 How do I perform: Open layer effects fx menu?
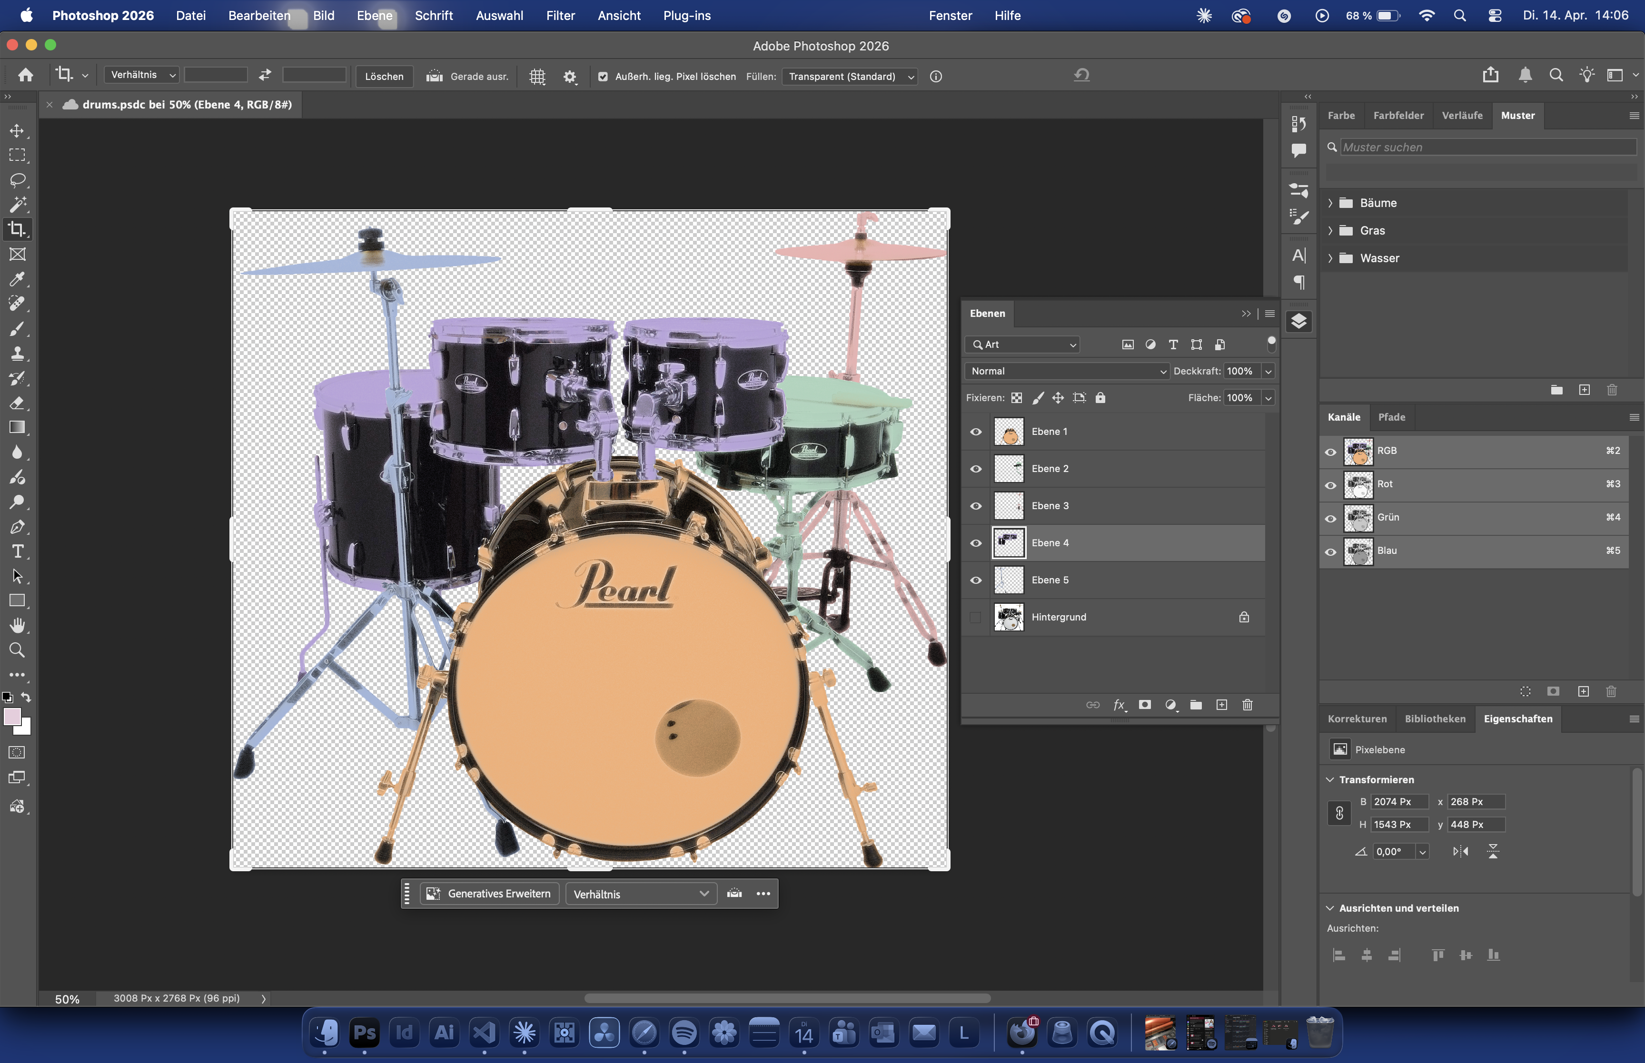click(1119, 705)
